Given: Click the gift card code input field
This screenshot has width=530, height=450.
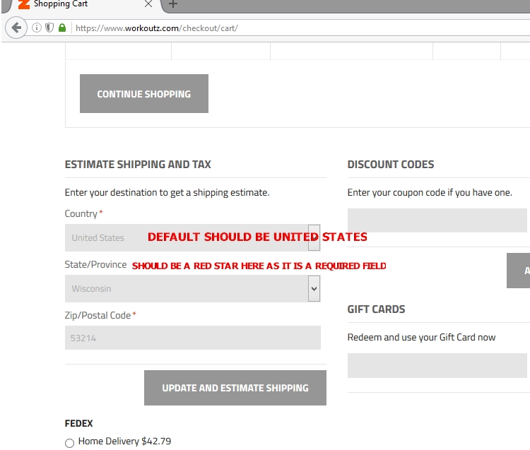Looking at the screenshot, I should [x=437, y=365].
